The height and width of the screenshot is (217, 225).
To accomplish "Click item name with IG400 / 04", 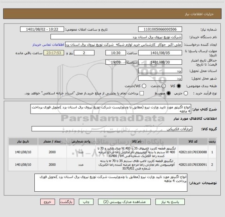I will coord(137,152).
